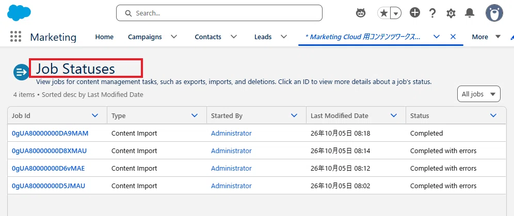The width and height of the screenshot is (514, 216).
Task: Open the Help question mark icon
Action: 432,13
